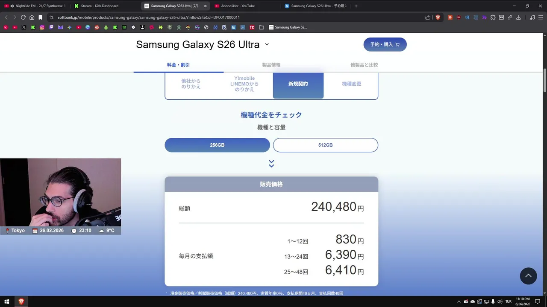547x307 pixels.
Task: Open the Samsung Galaxy S2... bookmark
Action: coord(288,27)
